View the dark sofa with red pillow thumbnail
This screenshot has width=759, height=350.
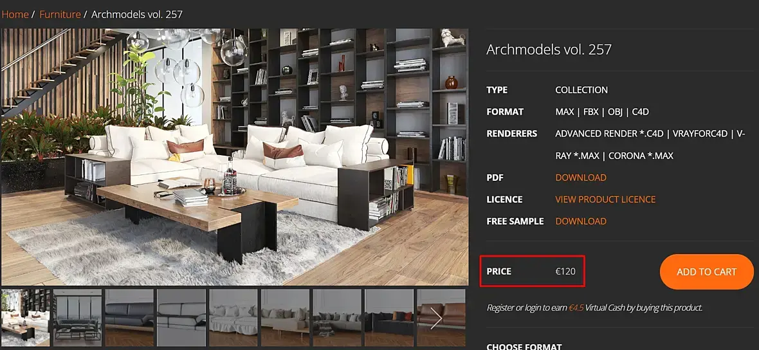[x=389, y=318]
